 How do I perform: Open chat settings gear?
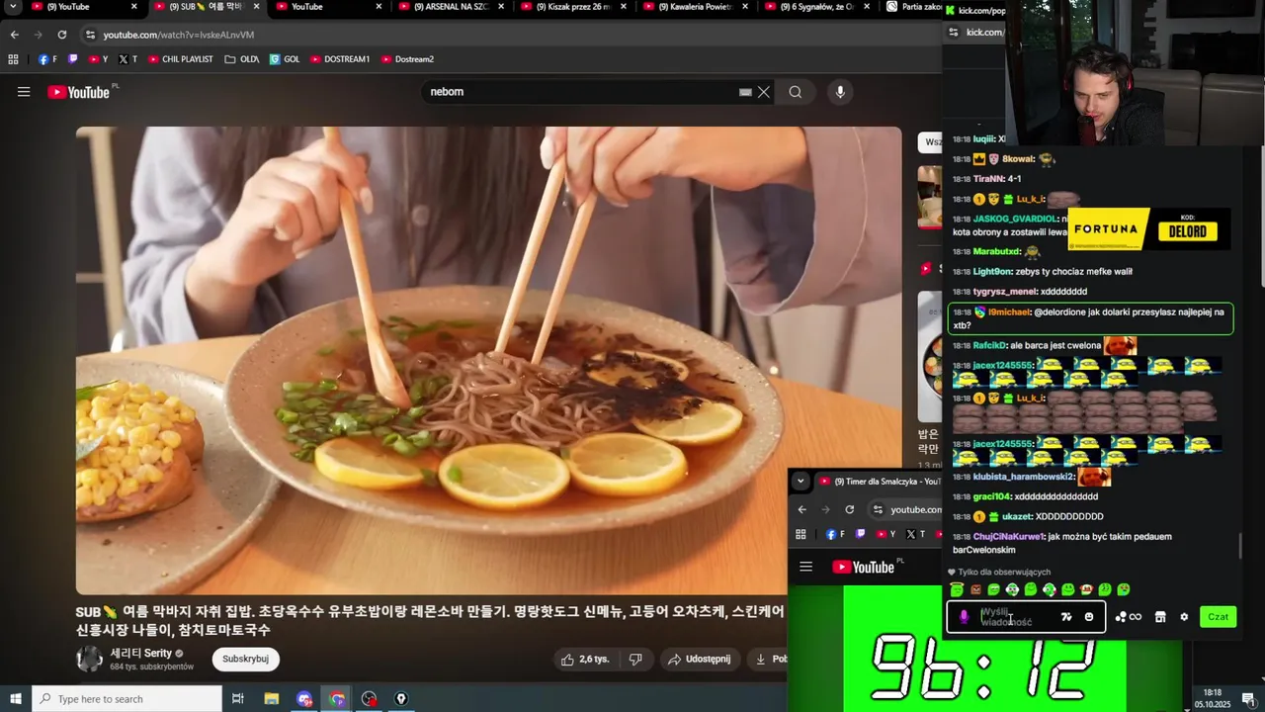(x=1184, y=617)
